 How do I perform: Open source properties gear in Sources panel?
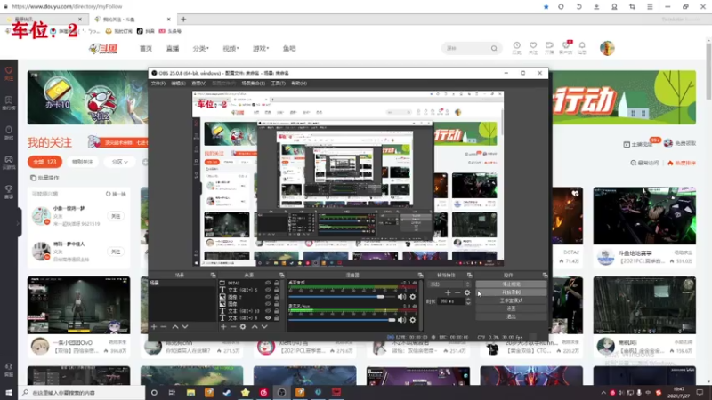[x=243, y=326]
